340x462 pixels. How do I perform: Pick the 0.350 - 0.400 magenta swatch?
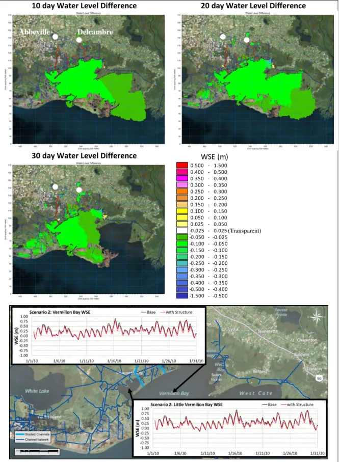182,178
